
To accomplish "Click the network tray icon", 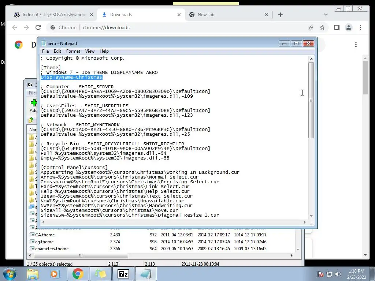I will pos(329,274).
